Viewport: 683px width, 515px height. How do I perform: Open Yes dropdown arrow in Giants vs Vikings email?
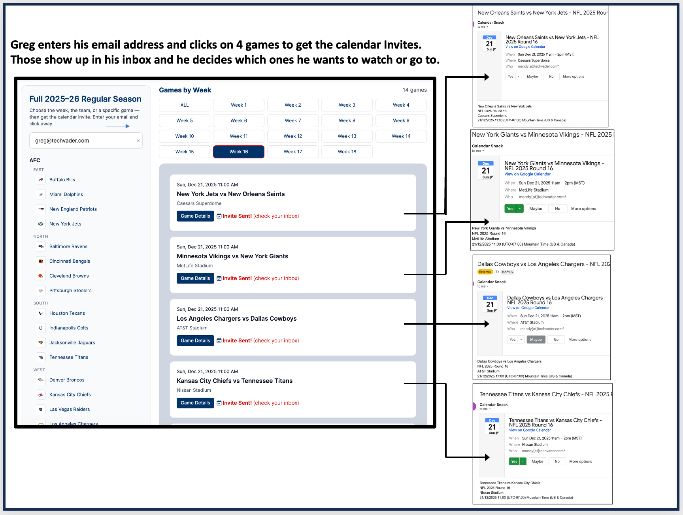click(520, 209)
